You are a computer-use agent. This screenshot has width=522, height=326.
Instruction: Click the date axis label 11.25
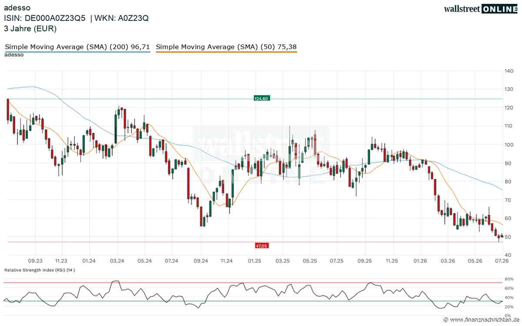coord(392,261)
